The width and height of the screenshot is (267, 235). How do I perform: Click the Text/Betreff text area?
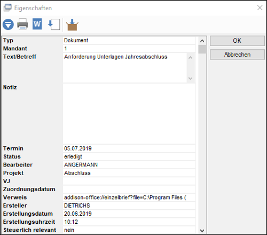(x=125, y=68)
